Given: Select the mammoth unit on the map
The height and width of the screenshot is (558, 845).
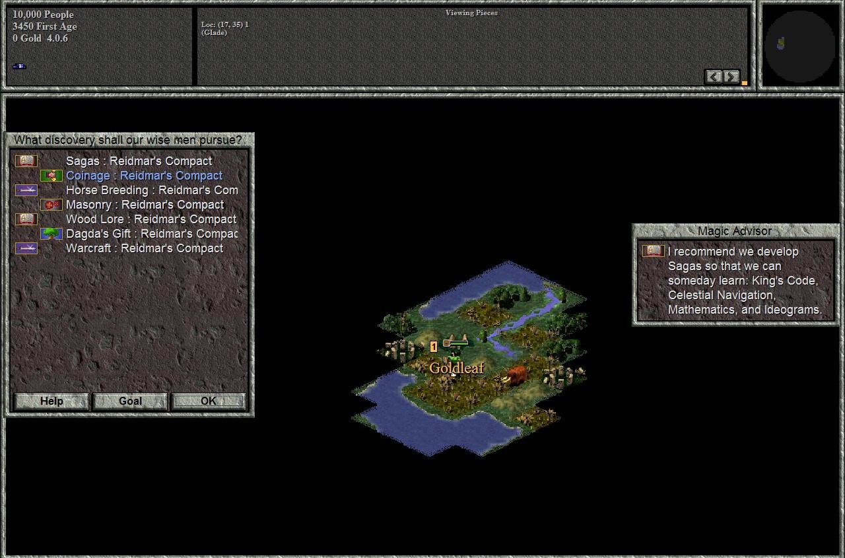Looking at the screenshot, I should [x=515, y=376].
